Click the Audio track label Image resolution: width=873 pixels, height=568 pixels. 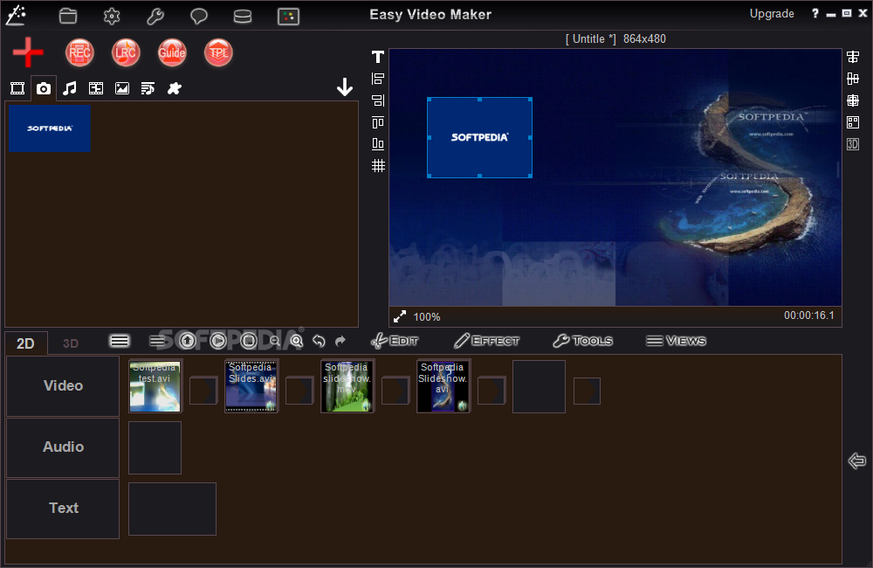(x=63, y=447)
